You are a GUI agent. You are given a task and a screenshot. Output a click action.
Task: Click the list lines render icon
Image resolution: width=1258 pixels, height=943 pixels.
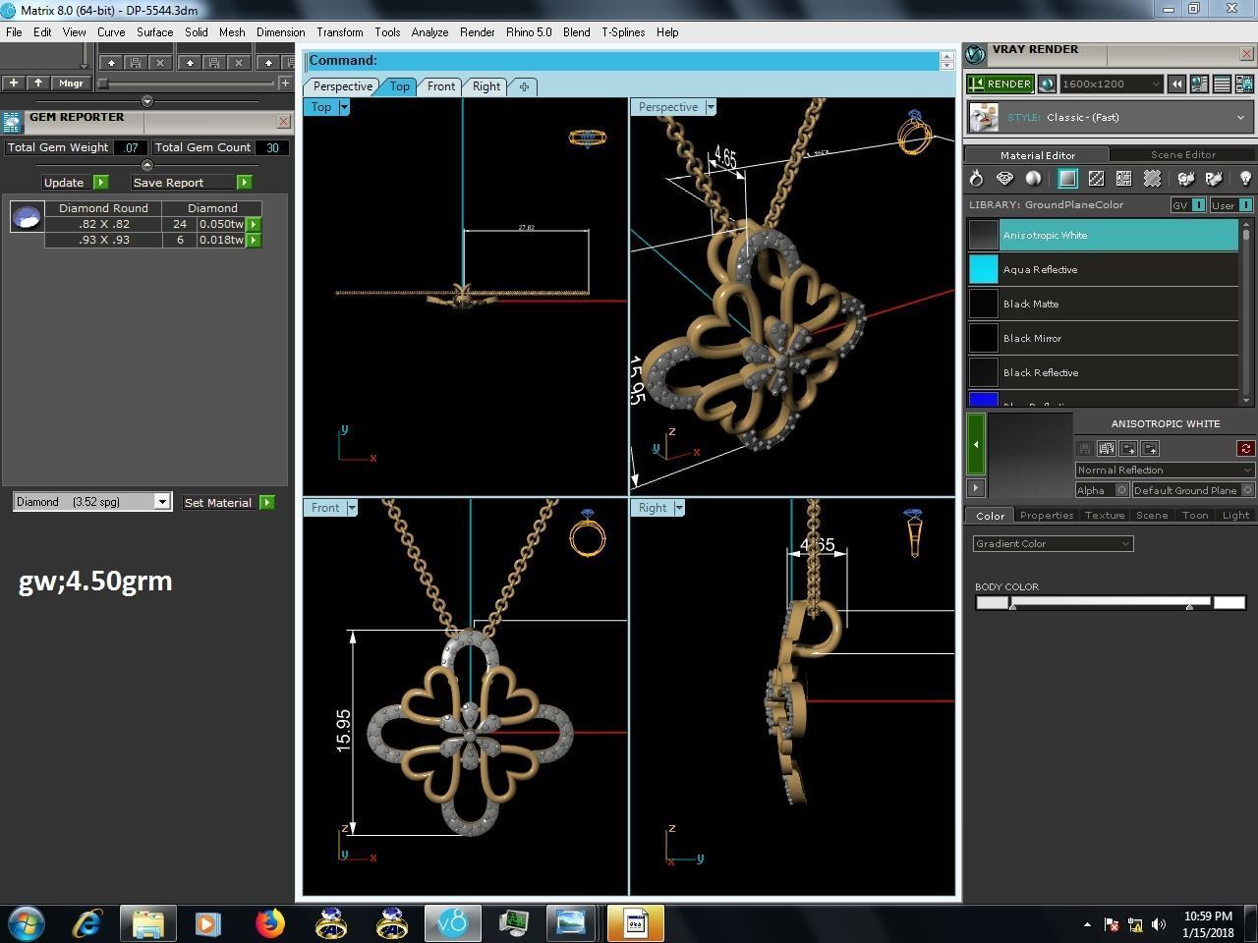coord(1222,84)
